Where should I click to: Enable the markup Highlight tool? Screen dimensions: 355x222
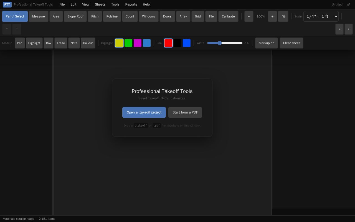tap(34, 43)
